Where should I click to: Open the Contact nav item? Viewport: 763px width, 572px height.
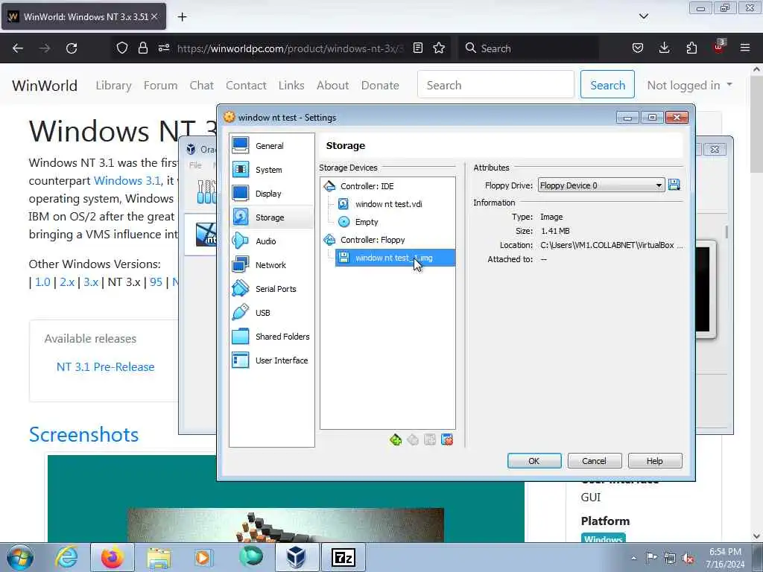(246, 86)
